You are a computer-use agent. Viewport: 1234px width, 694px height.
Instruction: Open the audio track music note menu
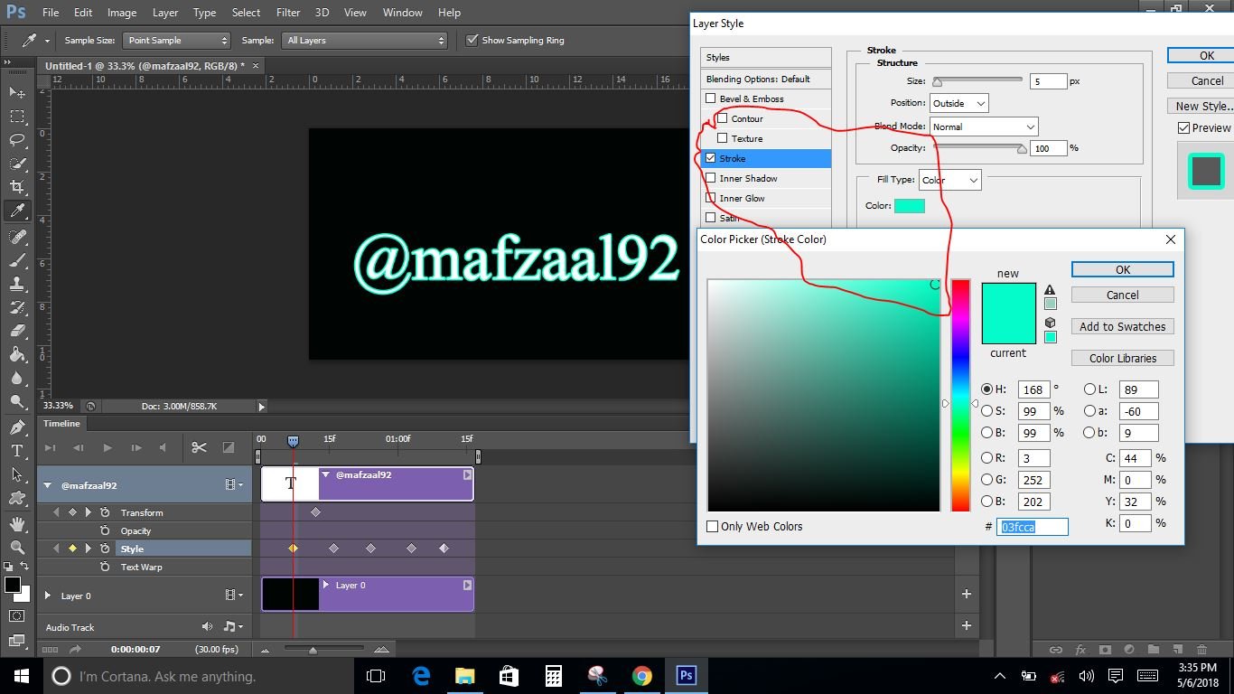[x=232, y=626]
